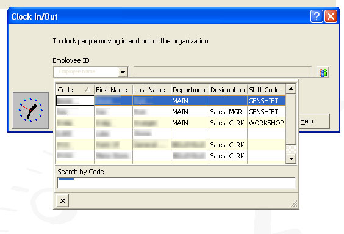The width and height of the screenshot is (344, 234).
Task: Close the Clock In/Out dialog window
Action: click(331, 16)
